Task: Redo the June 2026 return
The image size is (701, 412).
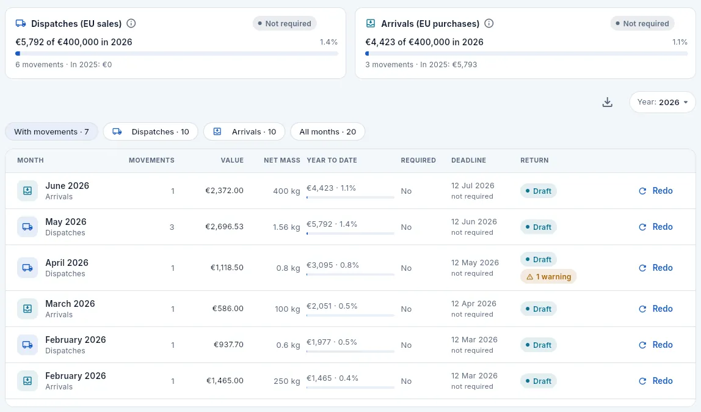Action: click(656, 191)
